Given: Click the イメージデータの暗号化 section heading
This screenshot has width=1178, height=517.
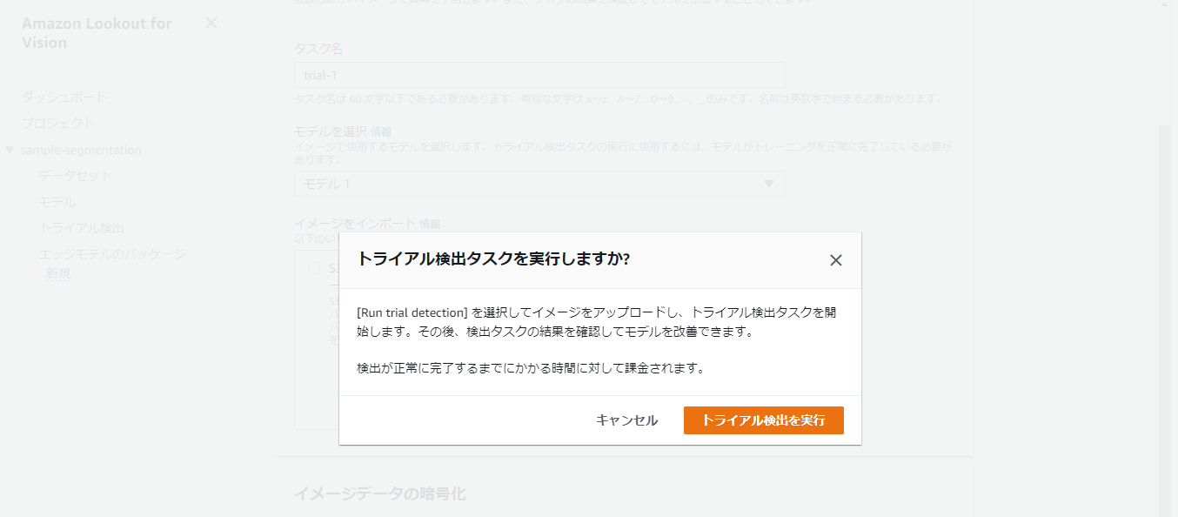Looking at the screenshot, I should 380,493.
